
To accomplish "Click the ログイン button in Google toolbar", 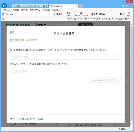I will 123,14.
